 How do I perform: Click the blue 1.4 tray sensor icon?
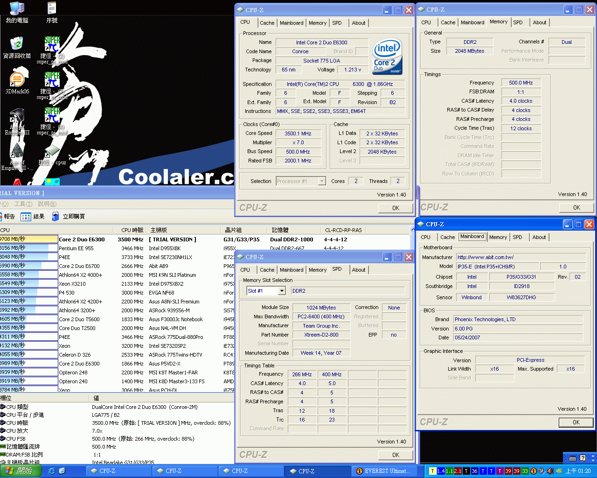441,471
